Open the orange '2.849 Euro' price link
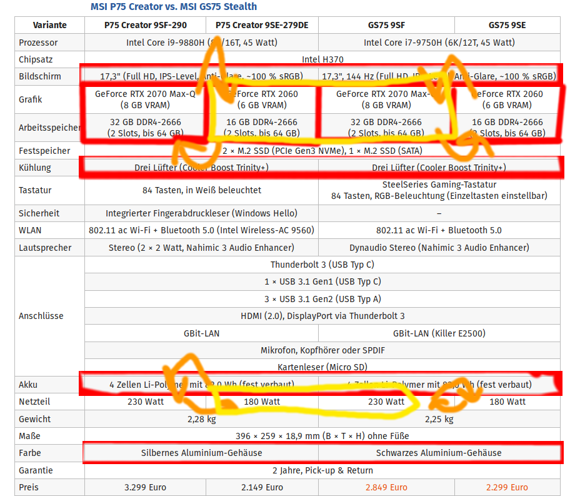 point(386,487)
